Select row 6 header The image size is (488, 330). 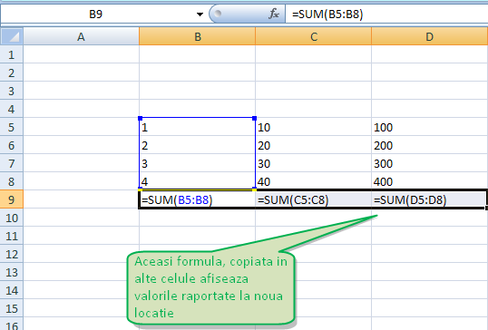tap(12, 145)
